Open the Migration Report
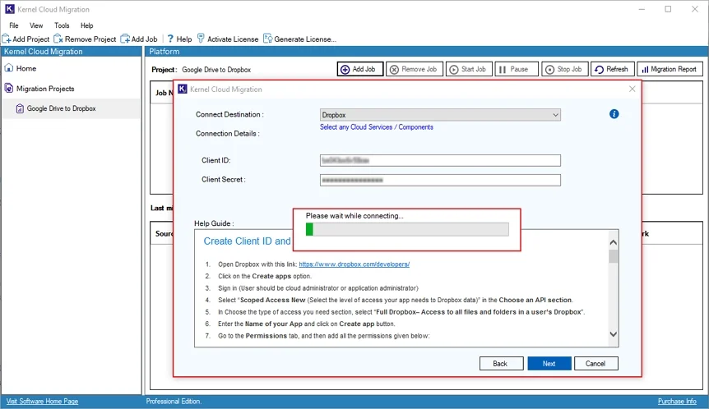Screen dimensions: 709x409 tap(670, 69)
